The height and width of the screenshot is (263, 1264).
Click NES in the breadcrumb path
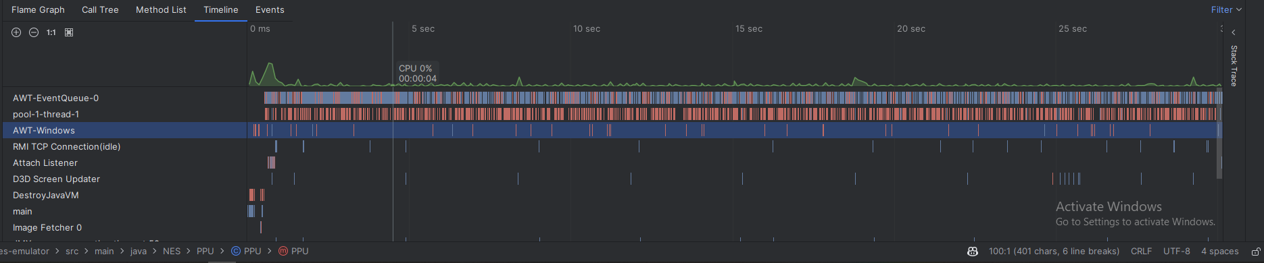pyautogui.click(x=172, y=251)
